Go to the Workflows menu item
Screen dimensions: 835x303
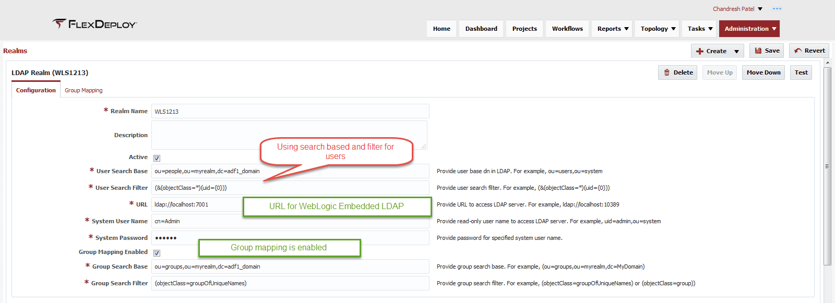click(567, 29)
